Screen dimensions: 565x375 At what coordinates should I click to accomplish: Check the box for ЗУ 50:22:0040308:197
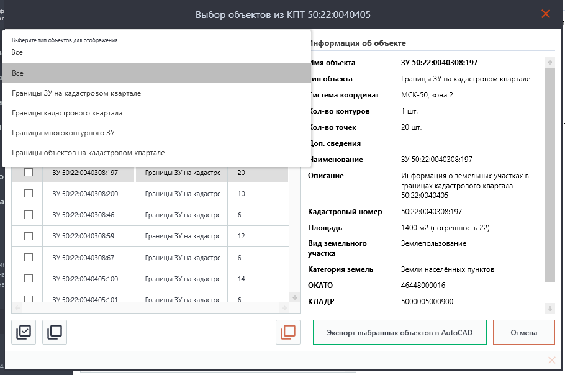[29, 173]
